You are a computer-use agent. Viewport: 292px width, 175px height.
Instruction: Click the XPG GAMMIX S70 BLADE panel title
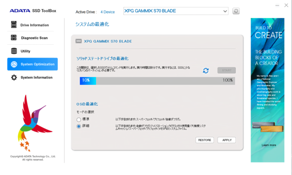click(108, 41)
